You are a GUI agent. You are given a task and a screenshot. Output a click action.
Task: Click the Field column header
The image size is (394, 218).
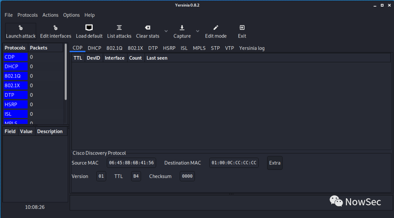(10, 131)
